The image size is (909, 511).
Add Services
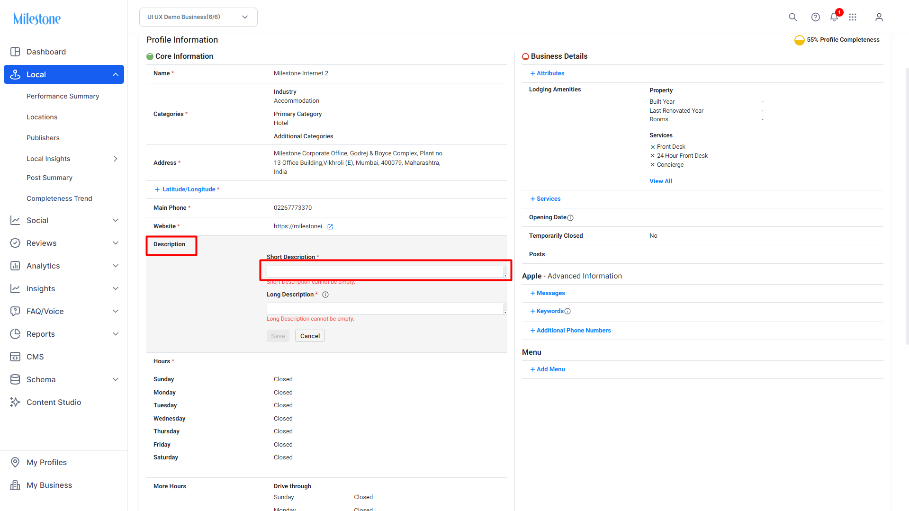(x=545, y=199)
